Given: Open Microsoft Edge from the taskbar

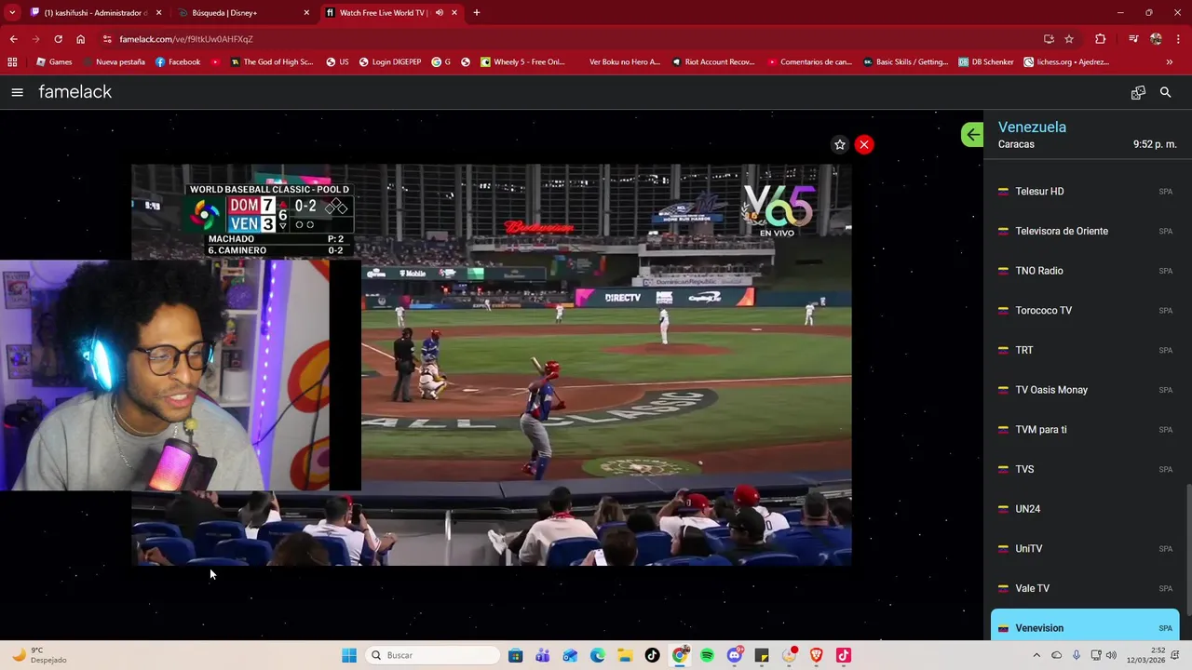Looking at the screenshot, I should point(598,655).
